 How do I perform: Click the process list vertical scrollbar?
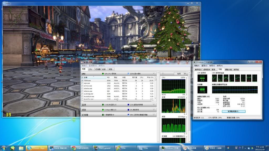tap(156, 88)
